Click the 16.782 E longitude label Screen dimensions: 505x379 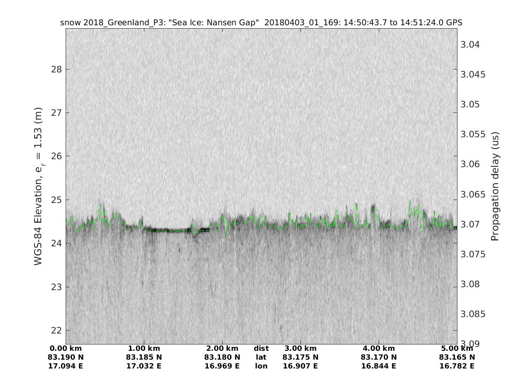(457, 366)
